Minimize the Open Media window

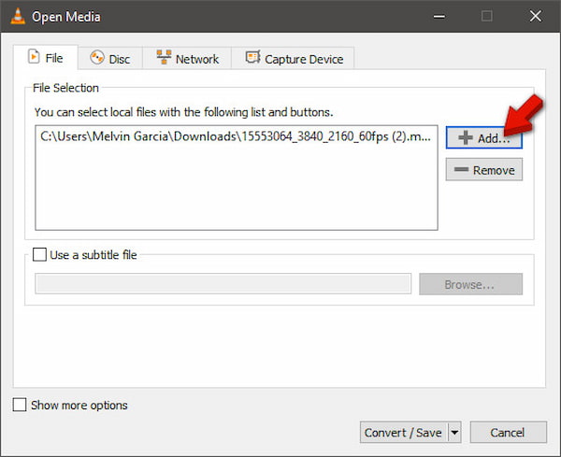click(x=439, y=16)
